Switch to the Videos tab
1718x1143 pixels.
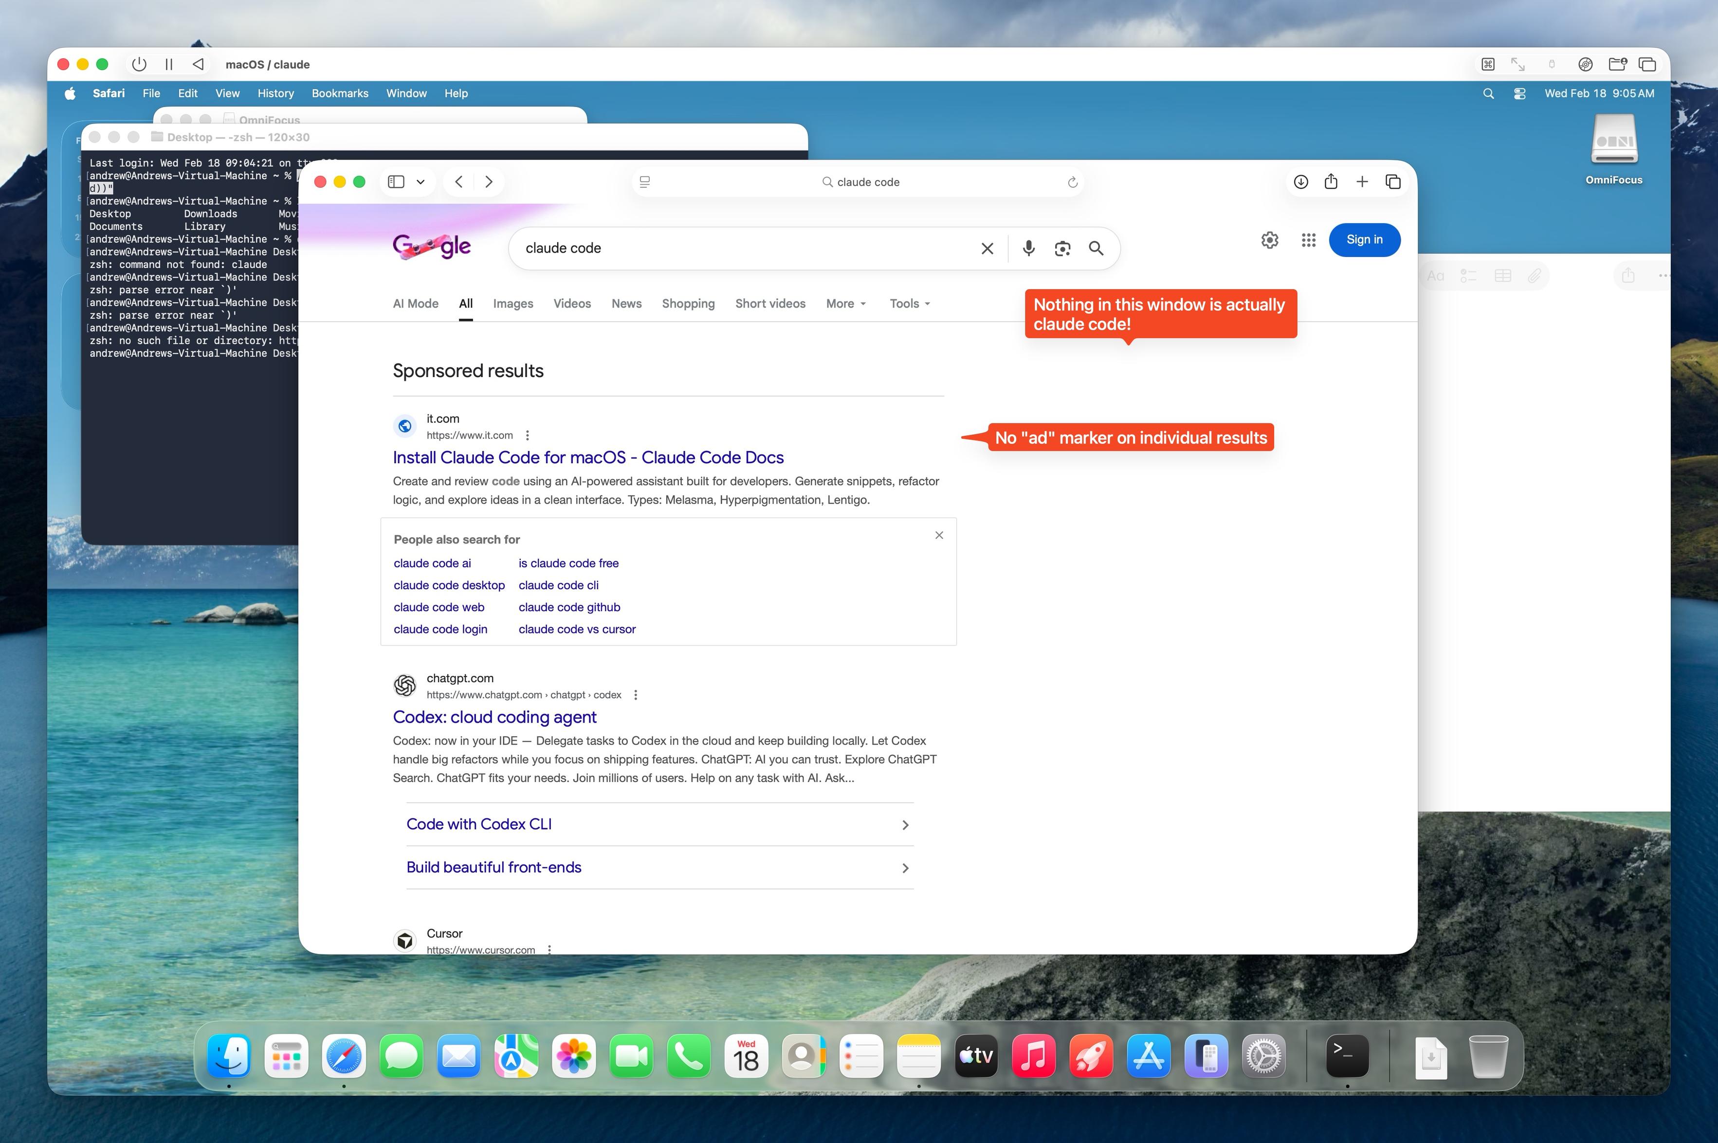(x=572, y=303)
